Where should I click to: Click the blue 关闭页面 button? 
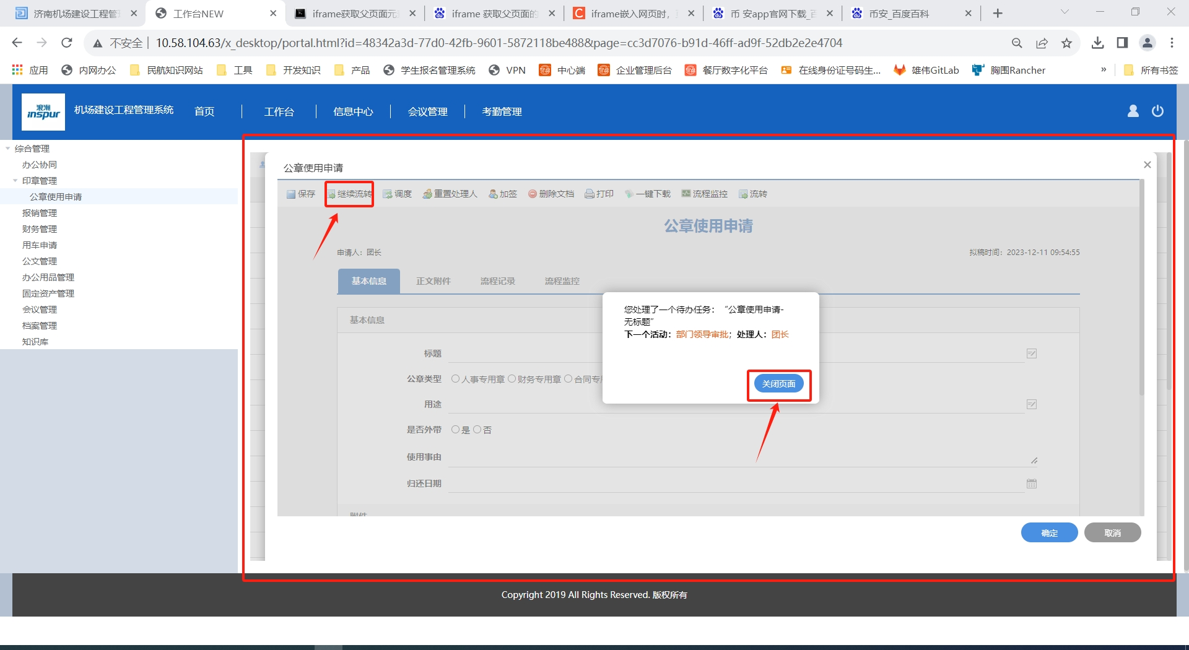coord(778,384)
